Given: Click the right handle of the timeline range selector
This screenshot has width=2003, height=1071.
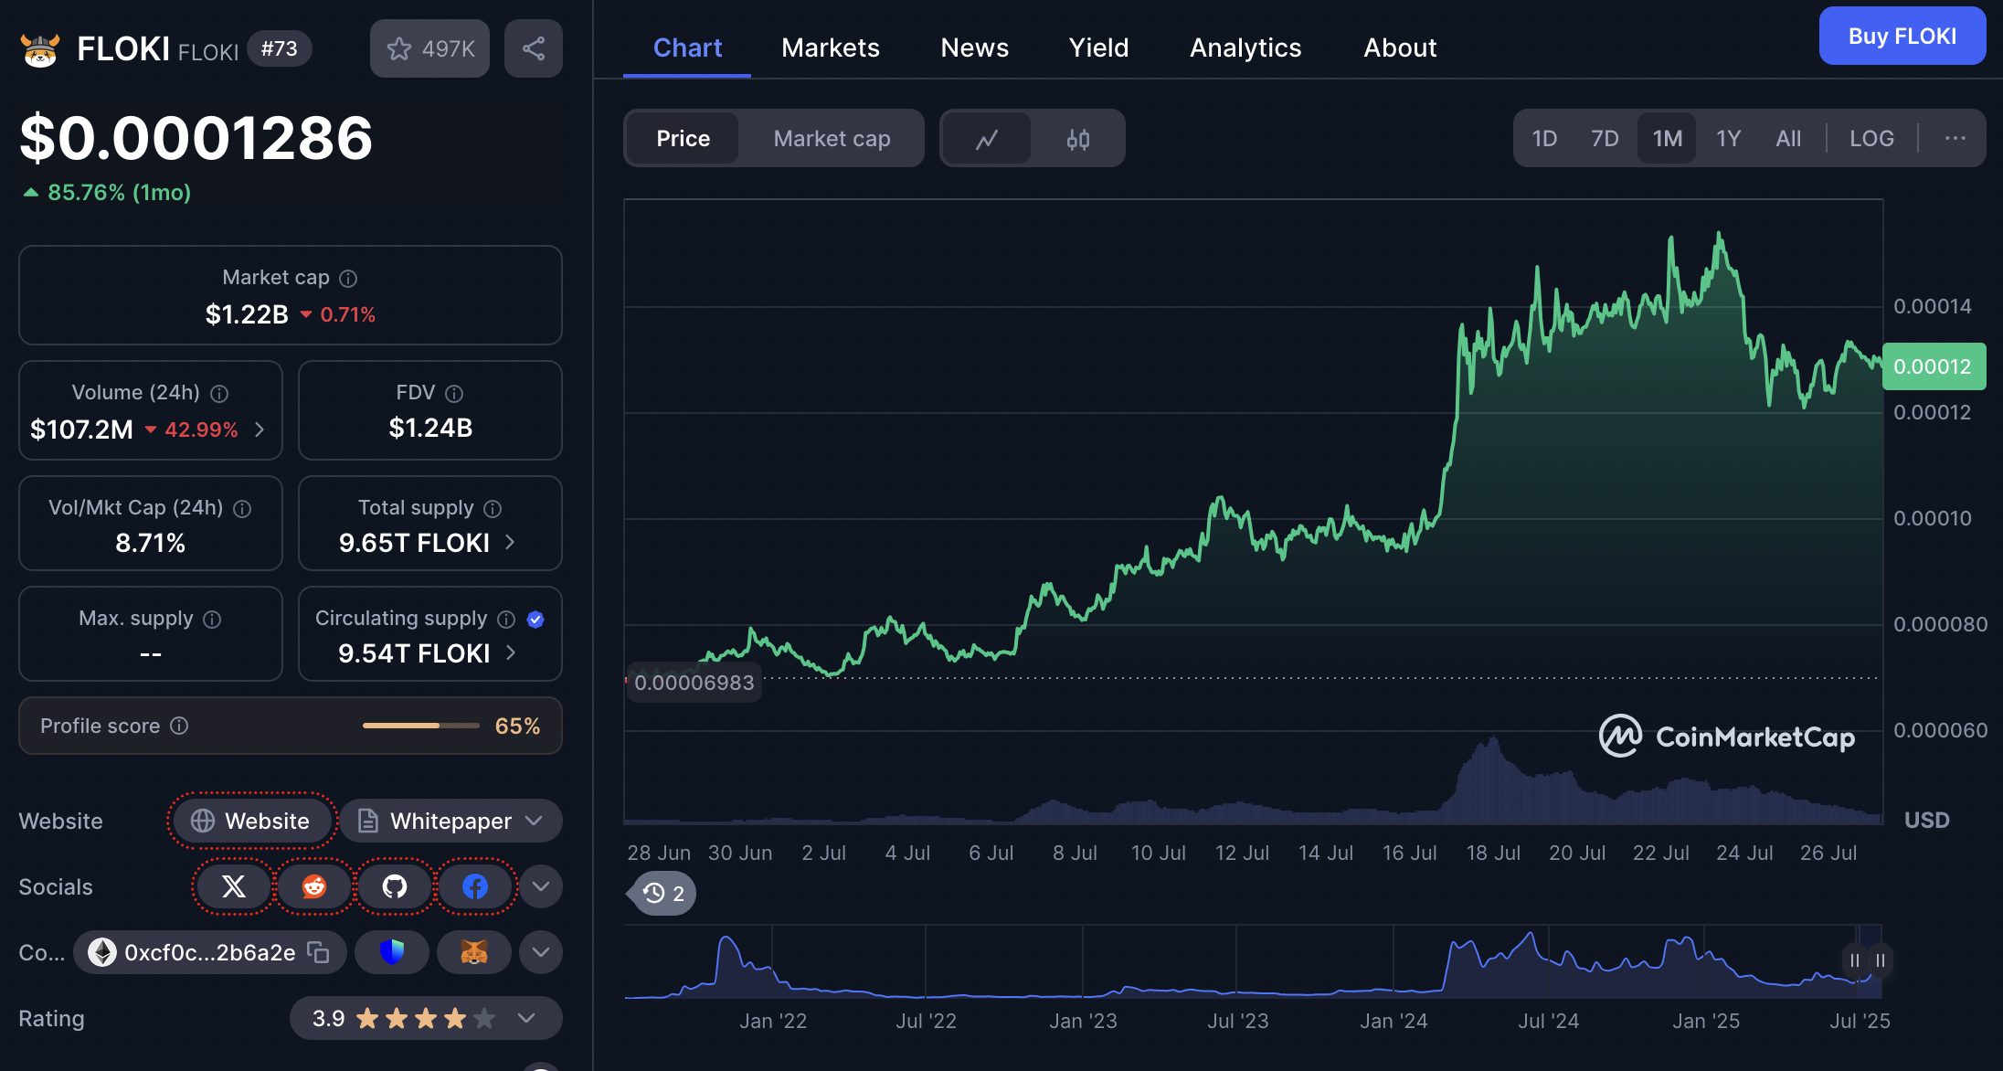Looking at the screenshot, I should click(x=1880, y=960).
